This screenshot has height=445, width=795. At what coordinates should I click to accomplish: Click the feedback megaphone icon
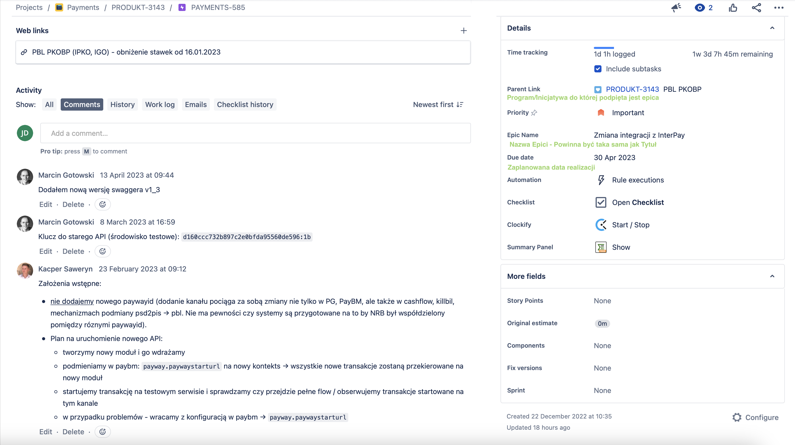(x=676, y=7)
